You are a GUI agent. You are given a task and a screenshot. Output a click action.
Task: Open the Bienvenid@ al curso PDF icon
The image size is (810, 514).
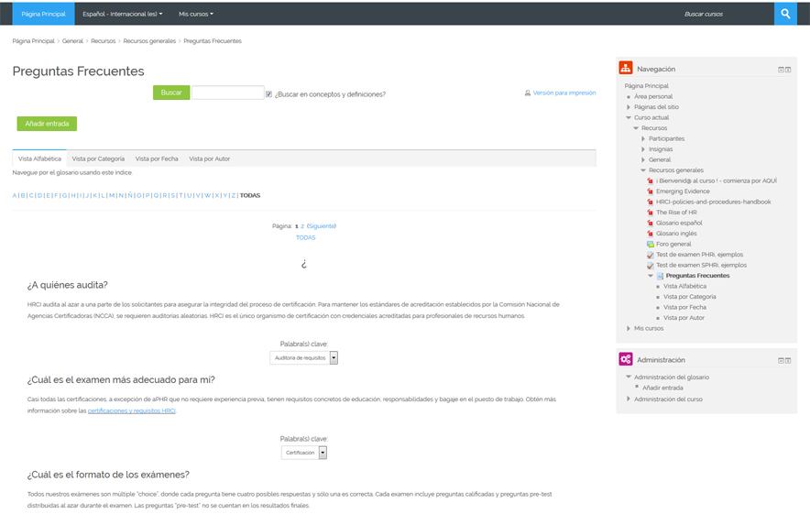tap(650, 180)
